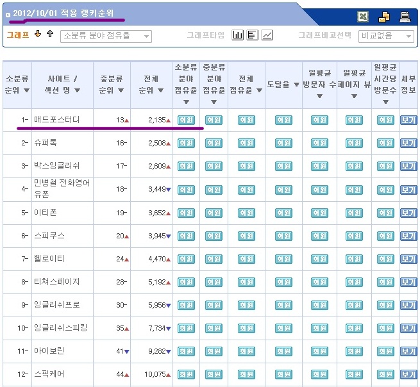Open 티쳐스페이지 site link

(57, 282)
